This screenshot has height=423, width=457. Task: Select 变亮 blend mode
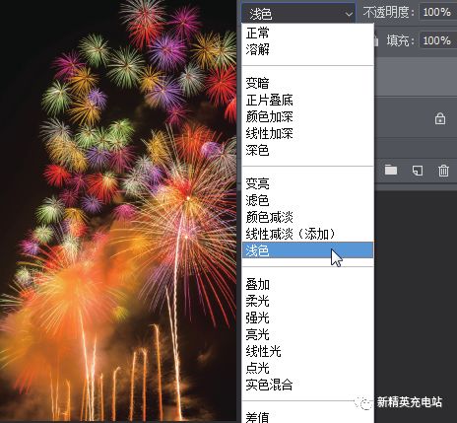[307, 183]
